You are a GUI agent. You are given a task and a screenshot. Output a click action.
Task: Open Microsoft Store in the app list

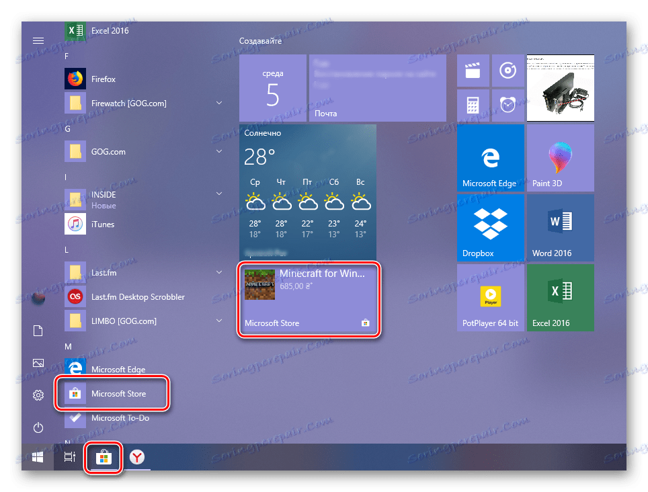(143, 394)
